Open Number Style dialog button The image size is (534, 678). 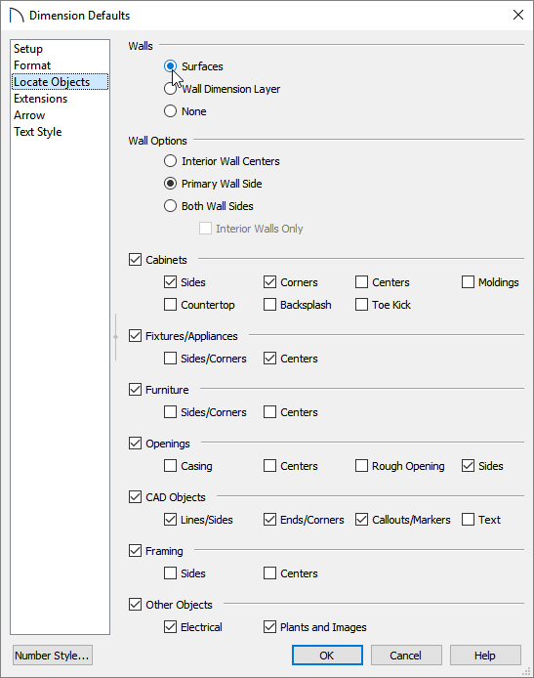coord(53,656)
